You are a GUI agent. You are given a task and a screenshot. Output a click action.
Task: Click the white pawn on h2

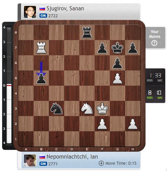[133, 124]
